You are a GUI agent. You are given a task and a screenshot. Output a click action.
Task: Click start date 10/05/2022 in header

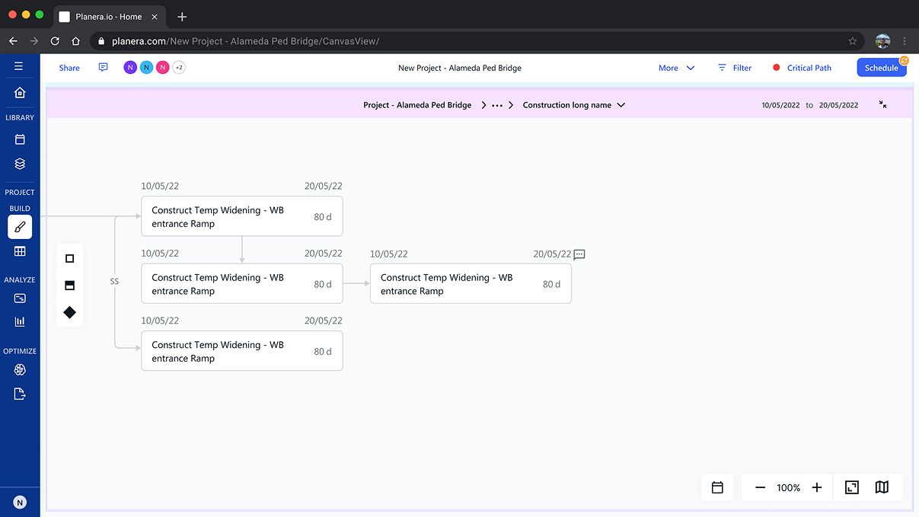pos(781,105)
